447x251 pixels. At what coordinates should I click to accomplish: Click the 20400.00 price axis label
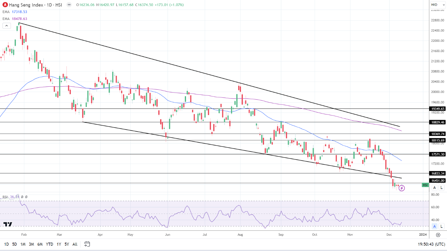438,82
